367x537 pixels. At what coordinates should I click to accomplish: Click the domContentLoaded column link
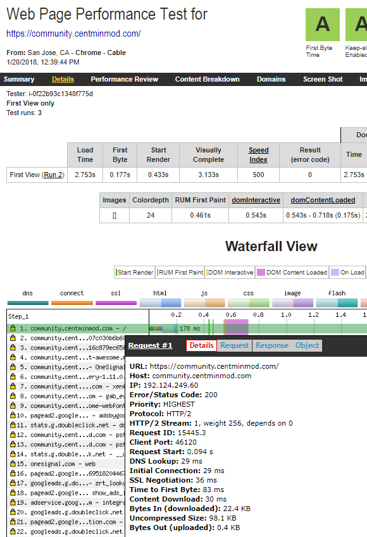click(323, 200)
